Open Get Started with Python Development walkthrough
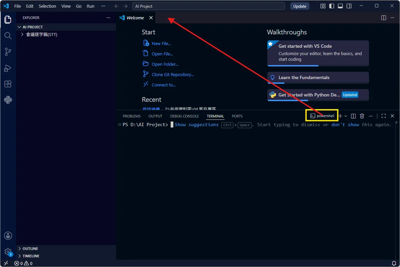Image resolution: width=400 pixels, height=267 pixels. [x=318, y=95]
